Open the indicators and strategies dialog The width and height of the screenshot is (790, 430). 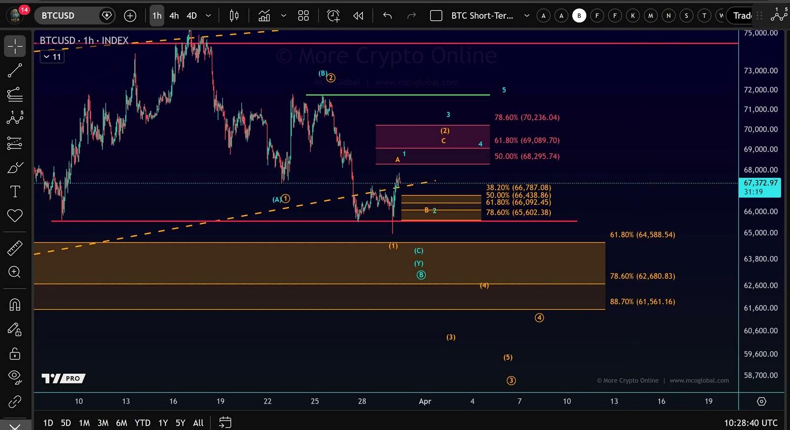coord(264,16)
